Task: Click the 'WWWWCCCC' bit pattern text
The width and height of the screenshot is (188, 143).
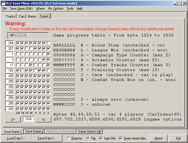Action: [x=64, y=104]
